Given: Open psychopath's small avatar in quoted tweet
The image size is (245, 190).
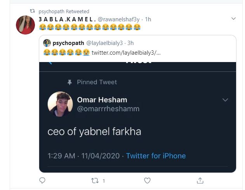Looking at the screenshot, I should (x=47, y=43).
